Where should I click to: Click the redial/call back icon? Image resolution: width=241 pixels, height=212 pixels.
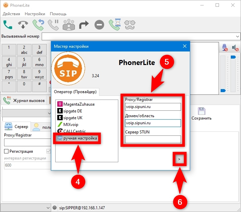tap(38, 25)
